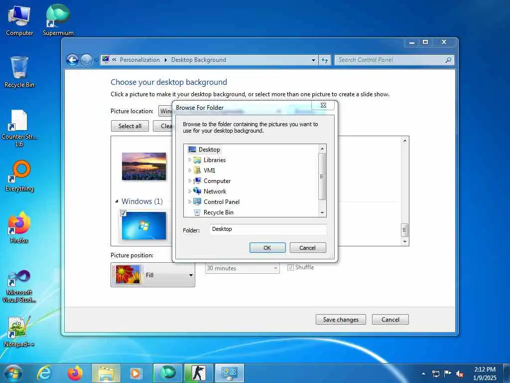Open the muted volume tray icon
Screen dimensions: 510x383
(x=460, y=374)
